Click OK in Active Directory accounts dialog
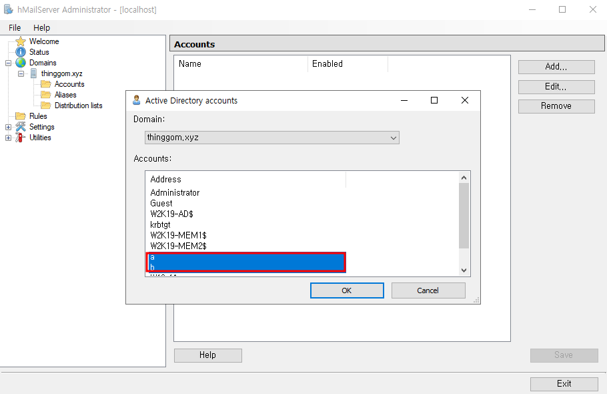This screenshot has width=607, height=394. click(x=347, y=290)
